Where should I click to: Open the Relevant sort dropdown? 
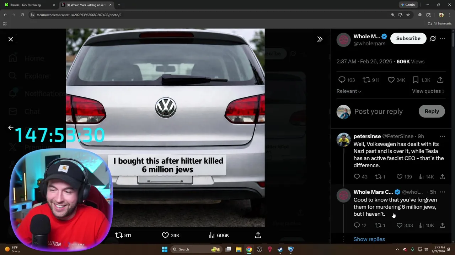tap(349, 91)
